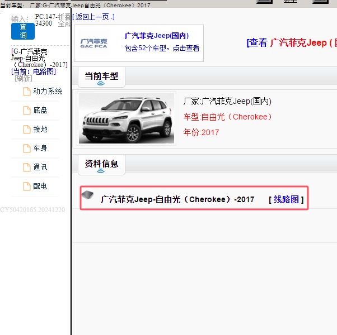
Task: Select the 资料信息 tab
Action: pos(101,165)
